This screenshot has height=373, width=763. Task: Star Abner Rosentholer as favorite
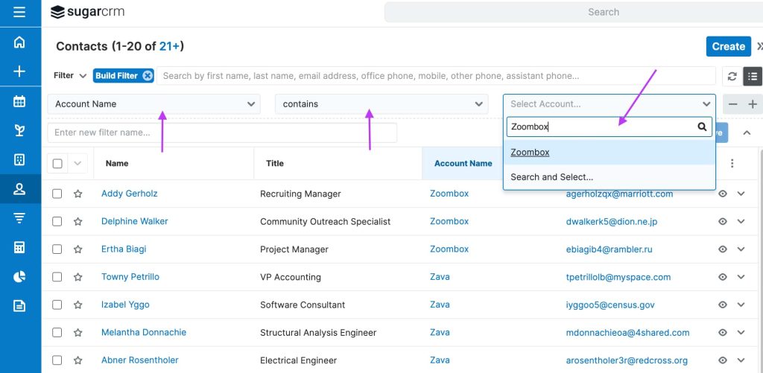[x=77, y=360]
